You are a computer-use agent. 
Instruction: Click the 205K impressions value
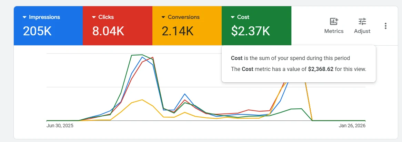pos(38,31)
